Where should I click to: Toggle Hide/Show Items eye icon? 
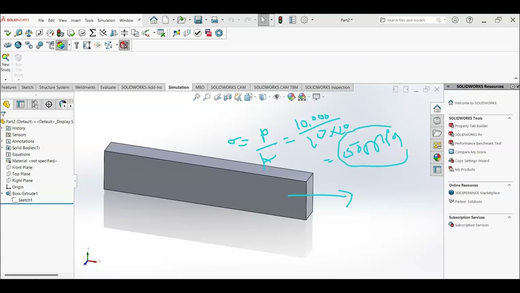pos(277,97)
